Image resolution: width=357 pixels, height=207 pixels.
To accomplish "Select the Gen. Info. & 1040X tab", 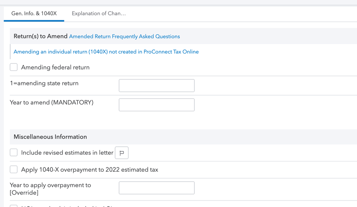I will [34, 14].
